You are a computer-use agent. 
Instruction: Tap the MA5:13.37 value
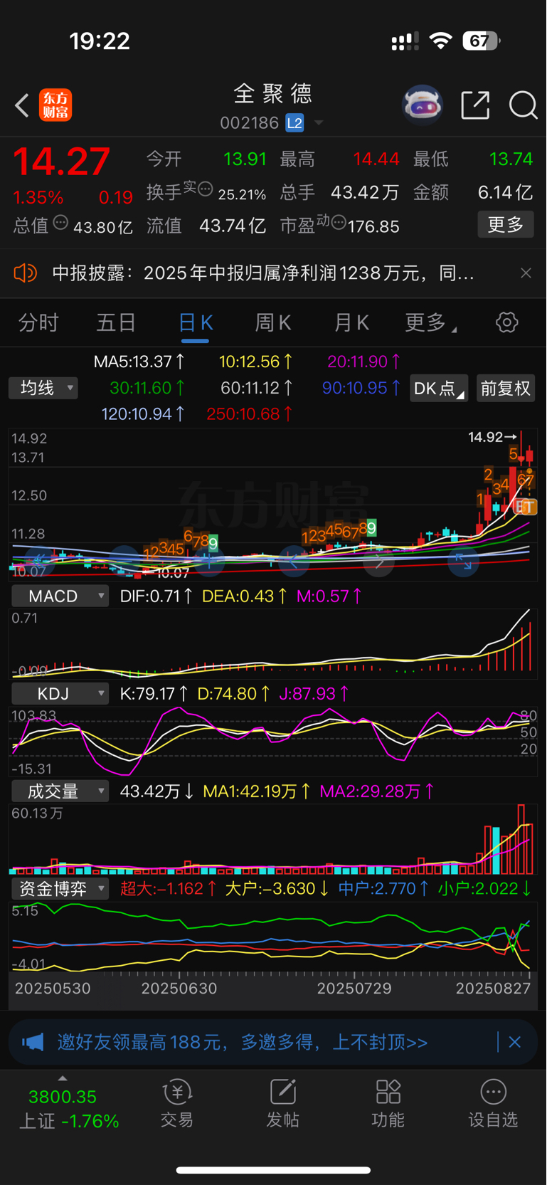tap(139, 362)
